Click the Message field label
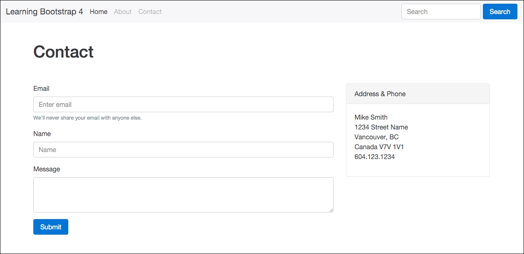Screen dimensions: 524x254 click(46, 169)
